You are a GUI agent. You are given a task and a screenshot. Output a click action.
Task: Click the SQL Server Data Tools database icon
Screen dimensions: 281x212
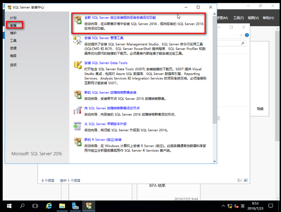(x=78, y=65)
